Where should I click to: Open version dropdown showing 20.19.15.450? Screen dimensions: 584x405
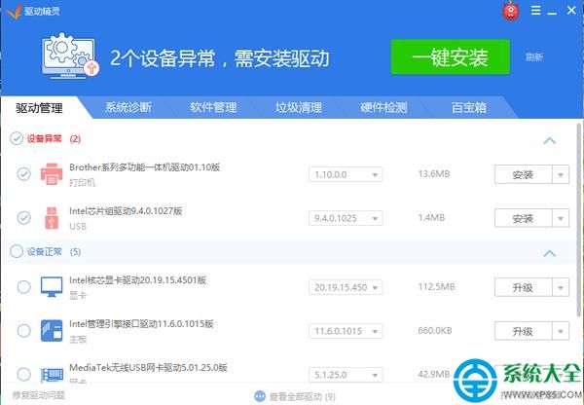346,287
